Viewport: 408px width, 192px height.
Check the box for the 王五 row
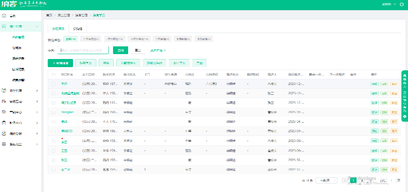pyautogui.click(x=53, y=151)
